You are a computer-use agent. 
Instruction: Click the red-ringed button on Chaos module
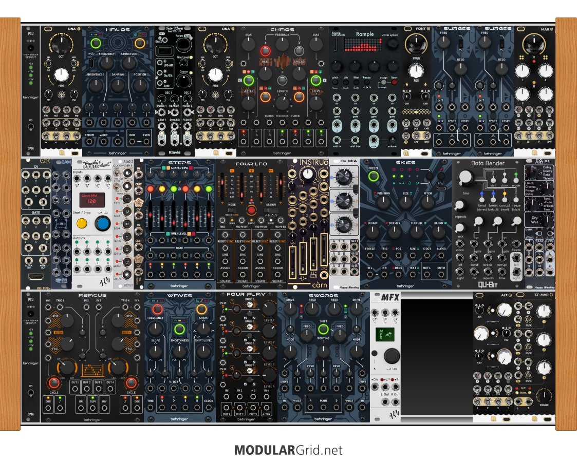pyautogui.click(x=266, y=51)
